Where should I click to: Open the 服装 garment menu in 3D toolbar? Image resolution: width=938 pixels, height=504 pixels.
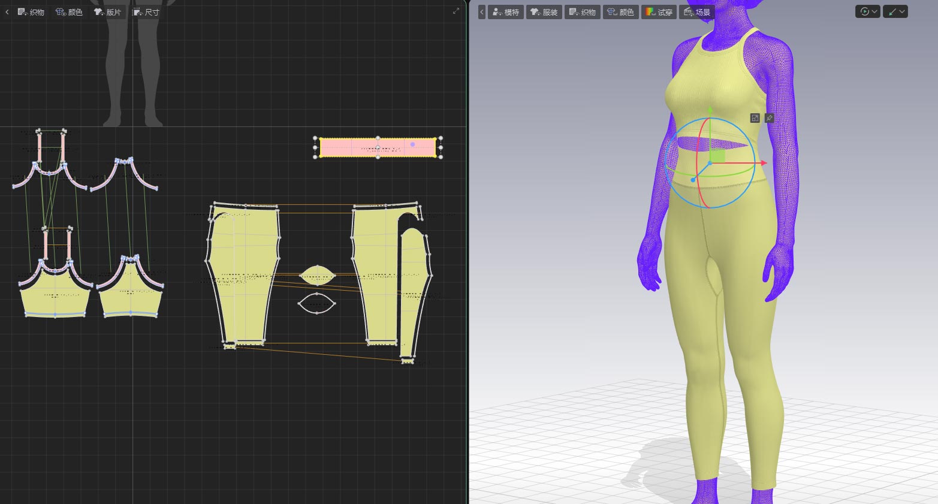(x=544, y=12)
